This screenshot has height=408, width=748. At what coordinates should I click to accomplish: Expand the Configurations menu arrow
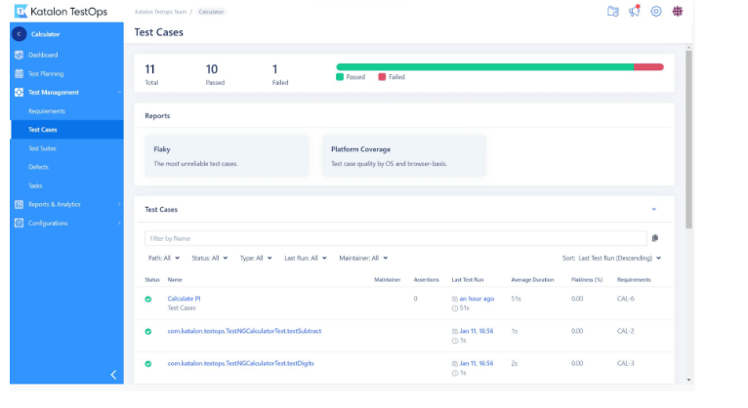pyautogui.click(x=119, y=224)
